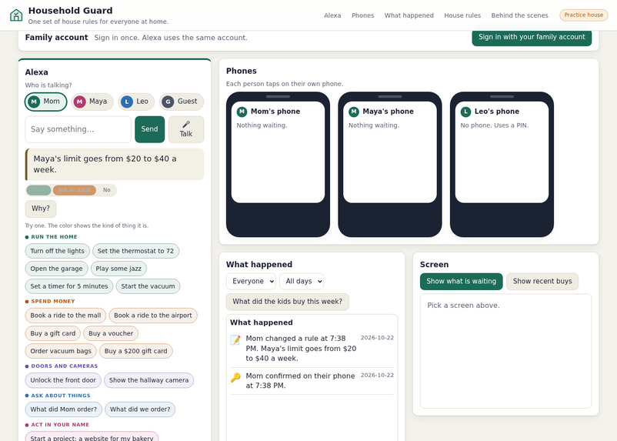The height and width of the screenshot is (441, 617).
Task: Open What happened nav link
Action: point(409,15)
